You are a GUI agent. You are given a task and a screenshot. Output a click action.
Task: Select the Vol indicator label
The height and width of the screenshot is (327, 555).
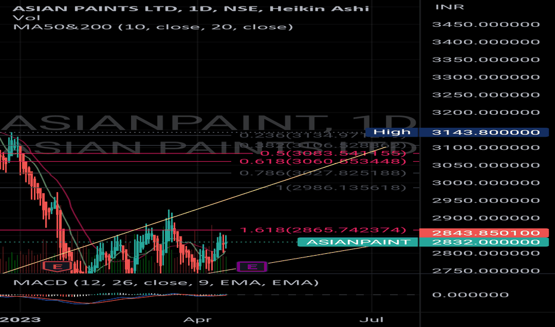pyautogui.click(x=27, y=18)
